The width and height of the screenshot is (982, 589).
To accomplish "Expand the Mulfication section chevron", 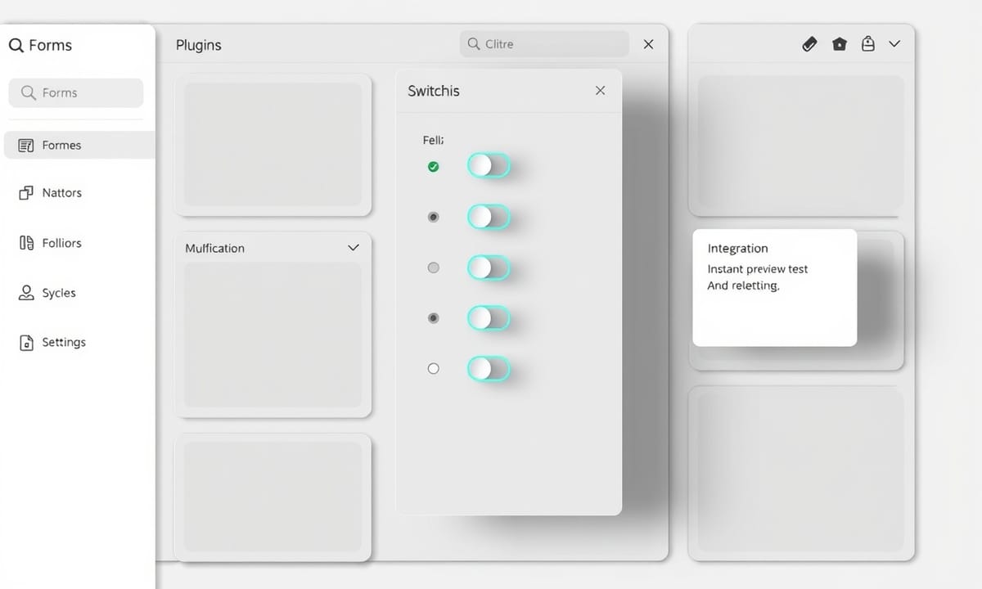I will pyautogui.click(x=354, y=248).
